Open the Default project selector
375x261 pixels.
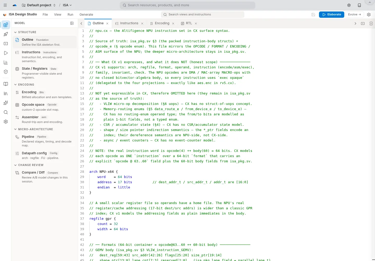(39, 5)
